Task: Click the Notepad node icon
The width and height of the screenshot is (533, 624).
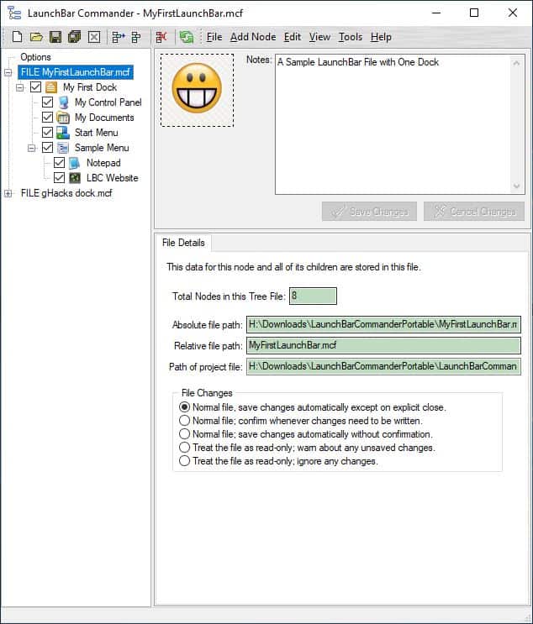Action: 75,163
